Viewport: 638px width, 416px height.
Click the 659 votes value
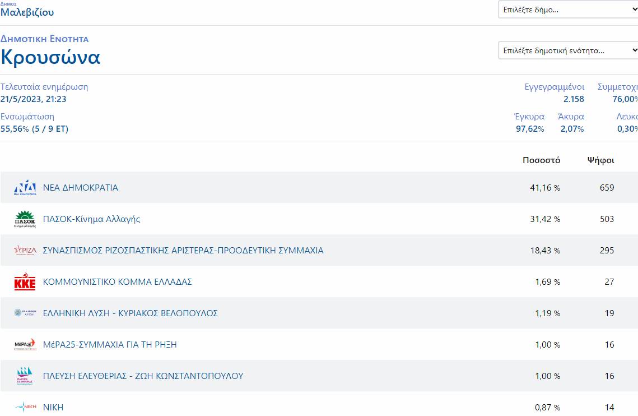click(x=607, y=187)
